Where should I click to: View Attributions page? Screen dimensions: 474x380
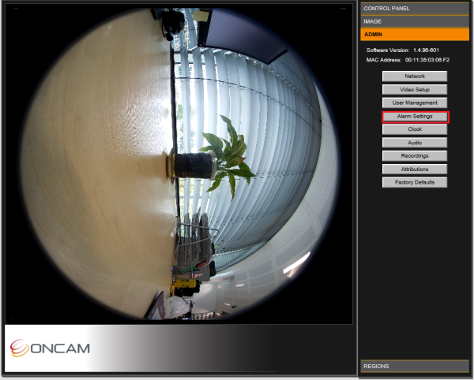tap(415, 170)
